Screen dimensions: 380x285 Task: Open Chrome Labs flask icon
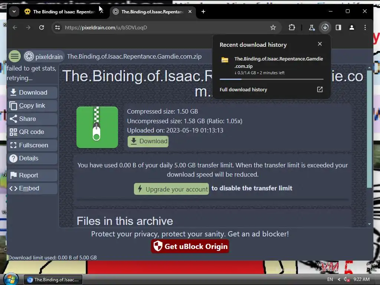[x=312, y=27]
